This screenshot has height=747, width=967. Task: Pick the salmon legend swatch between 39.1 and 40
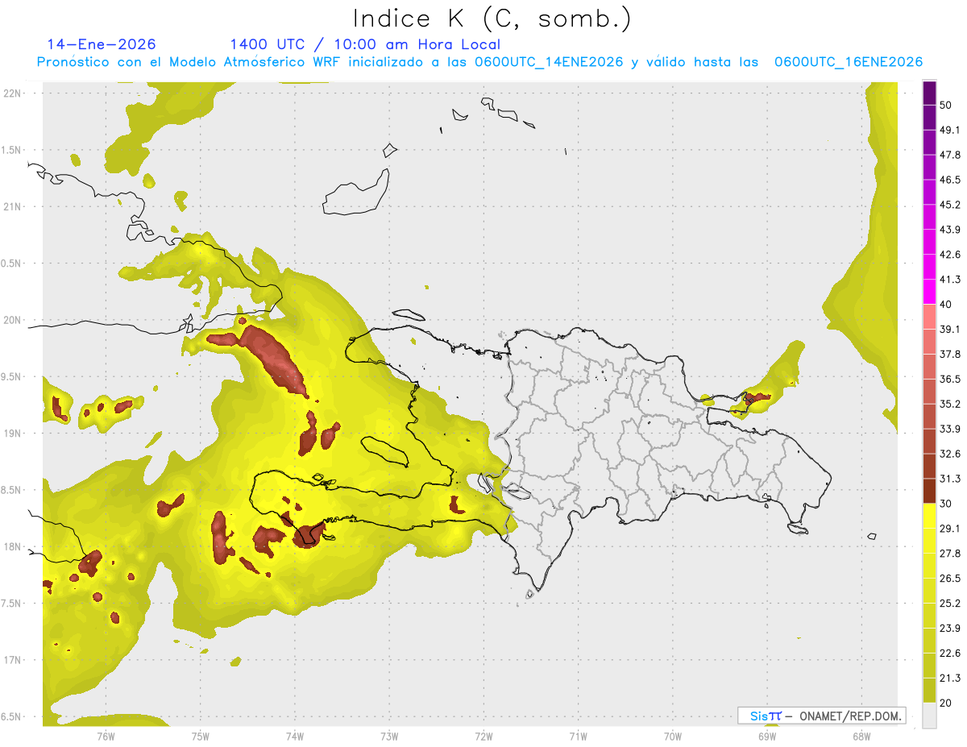coord(930,317)
